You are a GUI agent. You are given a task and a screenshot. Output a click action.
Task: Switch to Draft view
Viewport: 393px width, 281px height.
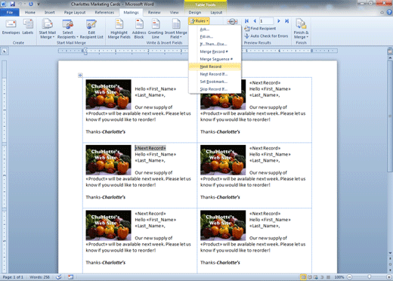click(x=328, y=277)
